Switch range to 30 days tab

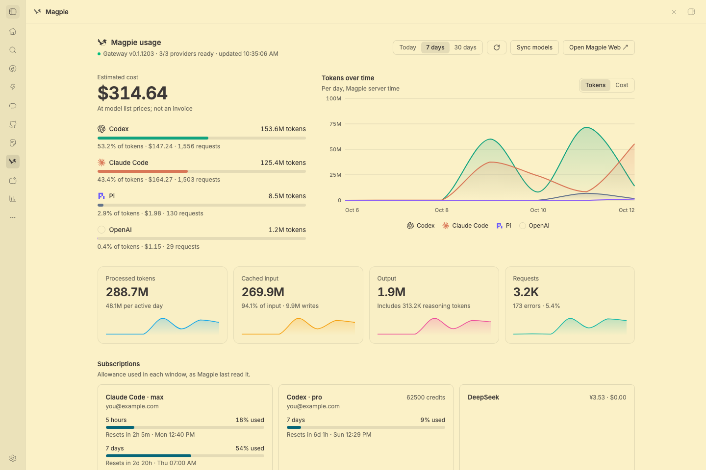pos(465,47)
